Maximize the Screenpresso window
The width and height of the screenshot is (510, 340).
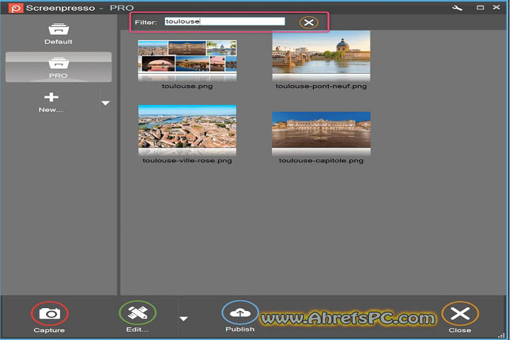[x=480, y=8]
